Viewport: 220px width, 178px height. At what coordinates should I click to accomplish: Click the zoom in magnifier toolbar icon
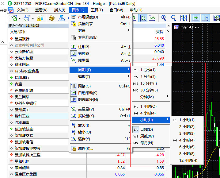coord(164,18)
